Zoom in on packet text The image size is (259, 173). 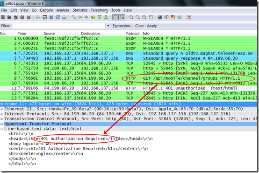pos(131,17)
